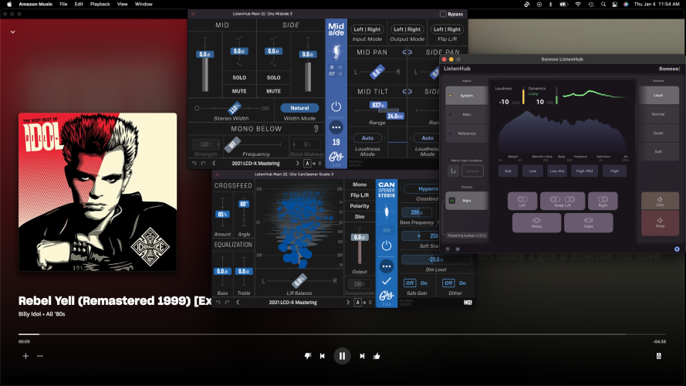Viewport: 686px width, 386px height.
Task: Thumbs up the current song
Action: point(377,356)
